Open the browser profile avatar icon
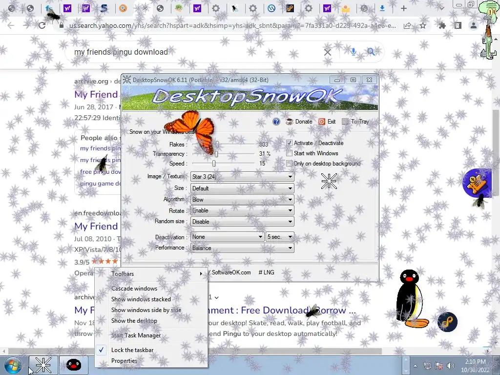Screen dimensions: 500x375 pyautogui.click(x=474, y=25)
